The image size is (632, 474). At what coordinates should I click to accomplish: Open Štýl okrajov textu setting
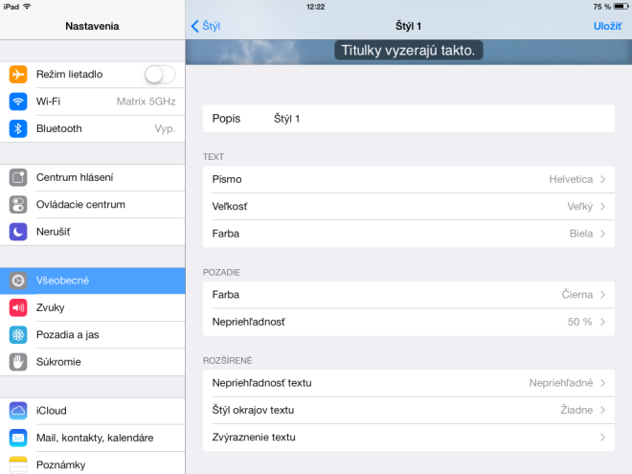click(409, 410)
